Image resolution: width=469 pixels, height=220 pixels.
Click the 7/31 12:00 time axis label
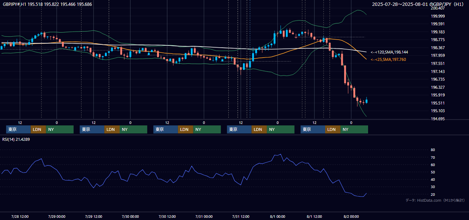pyautogui.click(x=241, y=217)
